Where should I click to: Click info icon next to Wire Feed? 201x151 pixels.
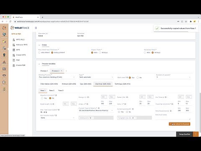170,111
